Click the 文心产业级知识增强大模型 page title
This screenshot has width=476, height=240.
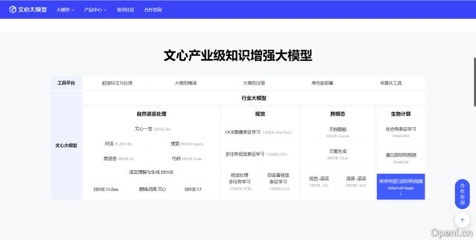coord(238,55)
